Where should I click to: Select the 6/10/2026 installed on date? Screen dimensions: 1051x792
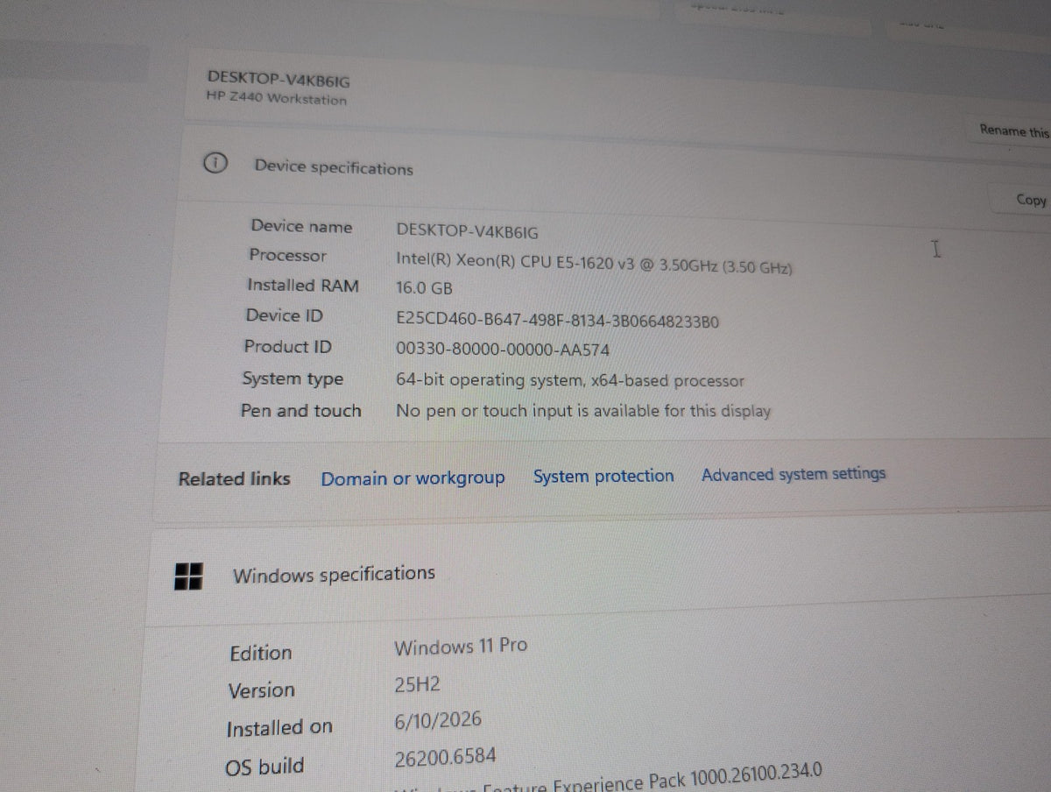tap(438, 721)
